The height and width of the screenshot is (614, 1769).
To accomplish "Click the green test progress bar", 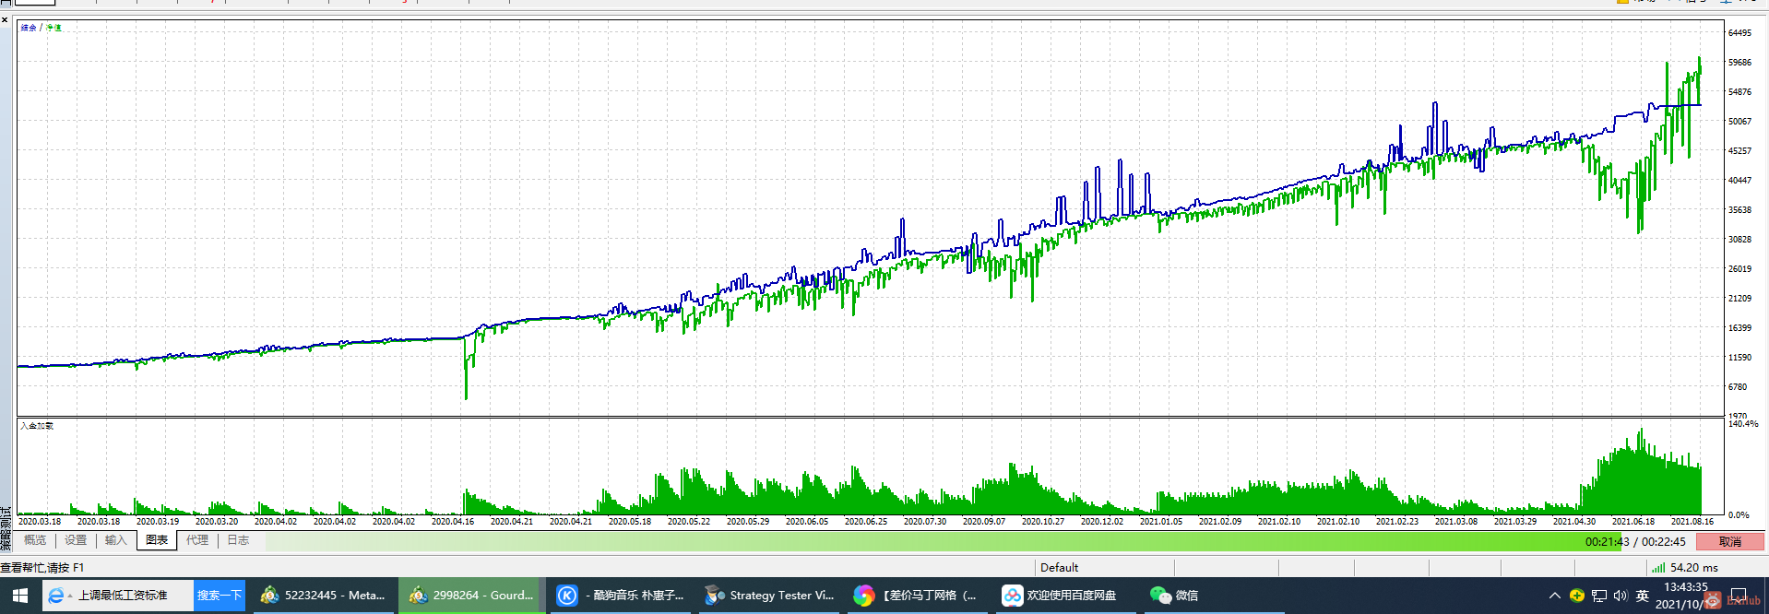I will (922, 542).
